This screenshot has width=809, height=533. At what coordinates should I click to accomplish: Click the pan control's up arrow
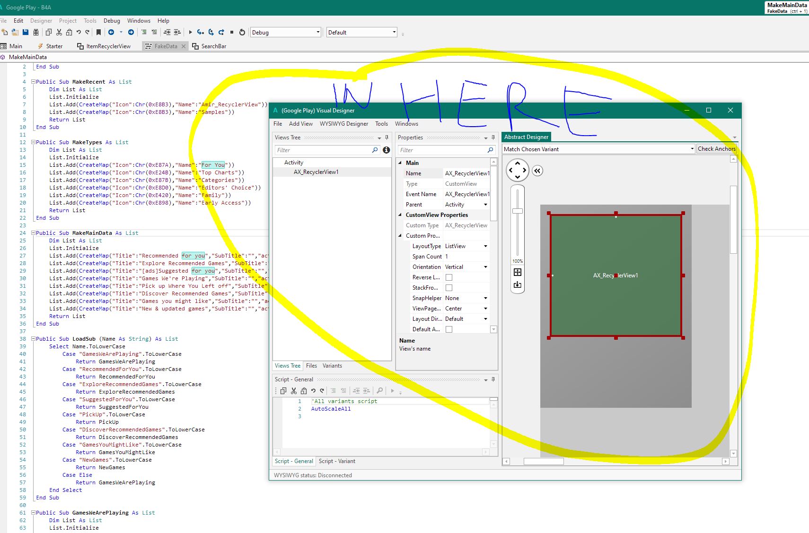518,163
